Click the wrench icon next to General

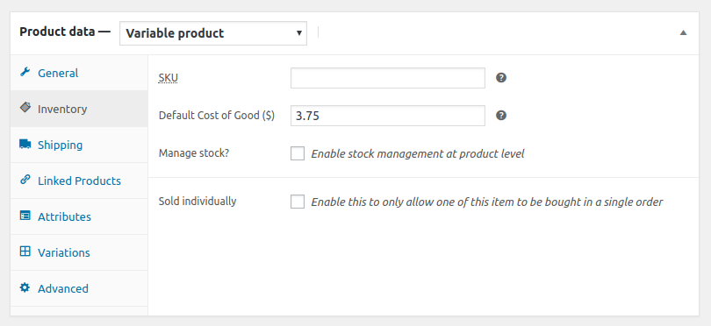point(25,73)
